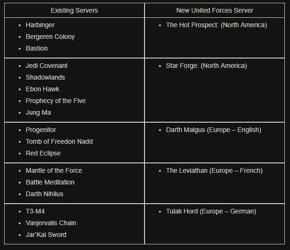Click Tulak Hord (Europe – German) entry

211,211
